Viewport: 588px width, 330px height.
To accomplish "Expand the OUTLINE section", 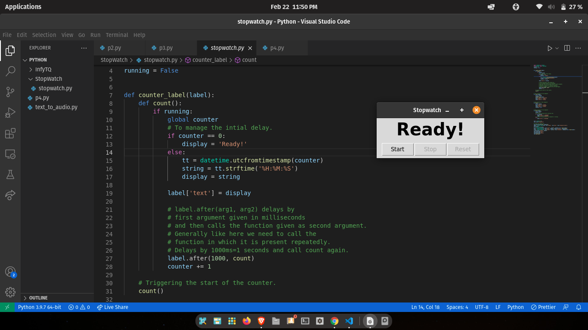I will point(38,298).
